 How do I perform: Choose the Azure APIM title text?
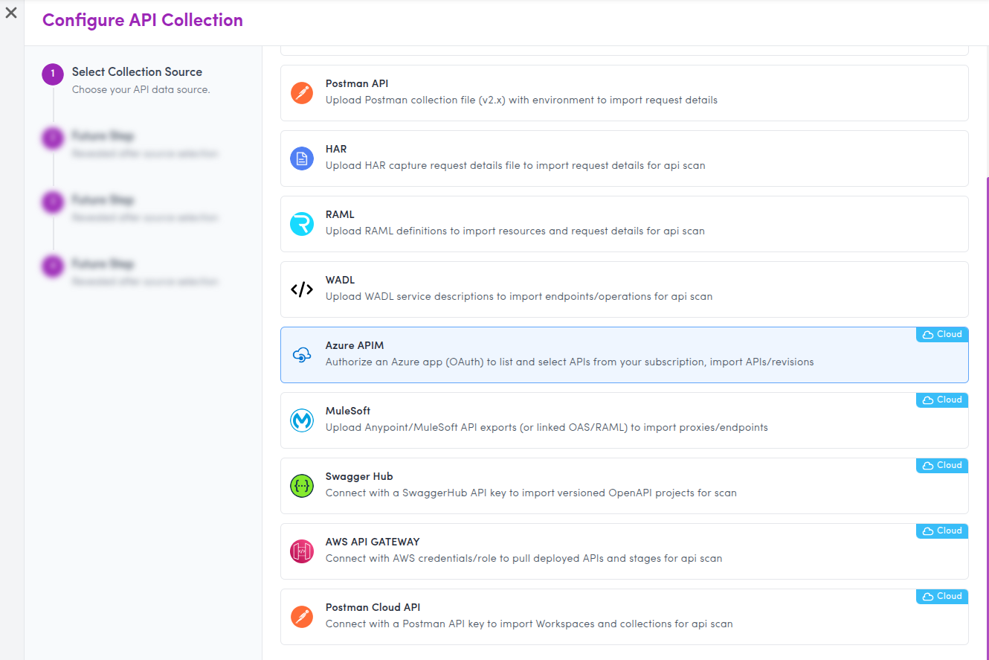pyautogui.click(x=354, y=345)
